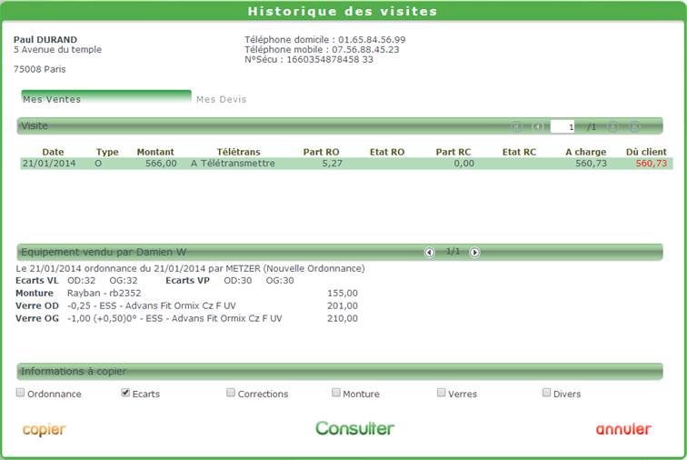Click the Part RO column header
687x460 pixels.
click(321, 152)
